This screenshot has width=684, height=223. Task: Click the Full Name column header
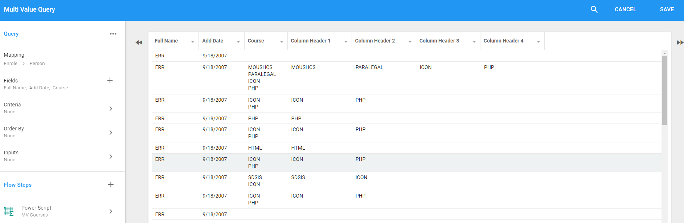(x=166, y=41)
